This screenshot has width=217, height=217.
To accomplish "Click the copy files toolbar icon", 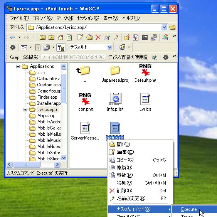I will pos(47,47).
